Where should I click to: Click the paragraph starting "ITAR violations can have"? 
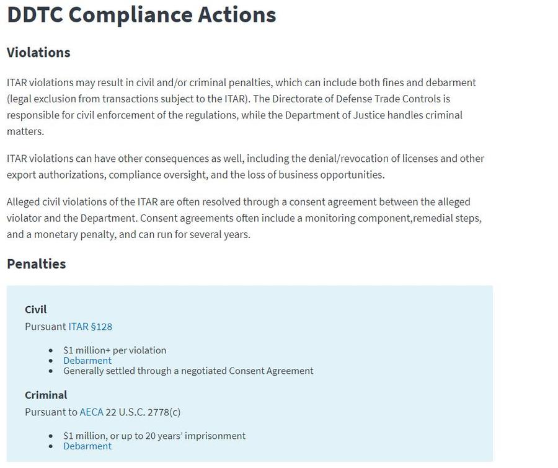coord(245,166)
